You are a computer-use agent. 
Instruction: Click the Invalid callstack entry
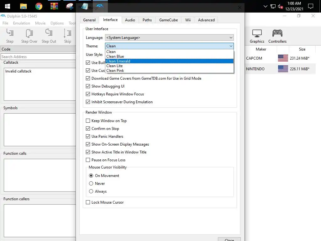(x=18, y=71)
